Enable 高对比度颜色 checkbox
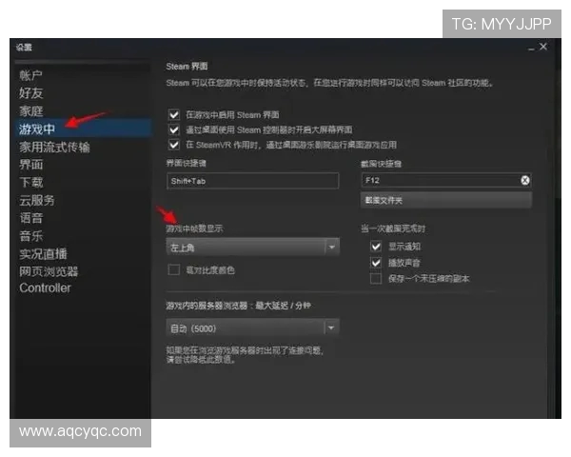 click(x=174, y=270)
